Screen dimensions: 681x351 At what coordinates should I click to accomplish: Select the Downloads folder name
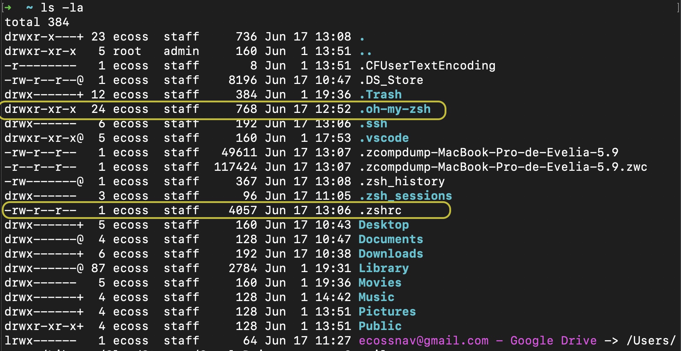pyautogui.click(x=391, y=254)
